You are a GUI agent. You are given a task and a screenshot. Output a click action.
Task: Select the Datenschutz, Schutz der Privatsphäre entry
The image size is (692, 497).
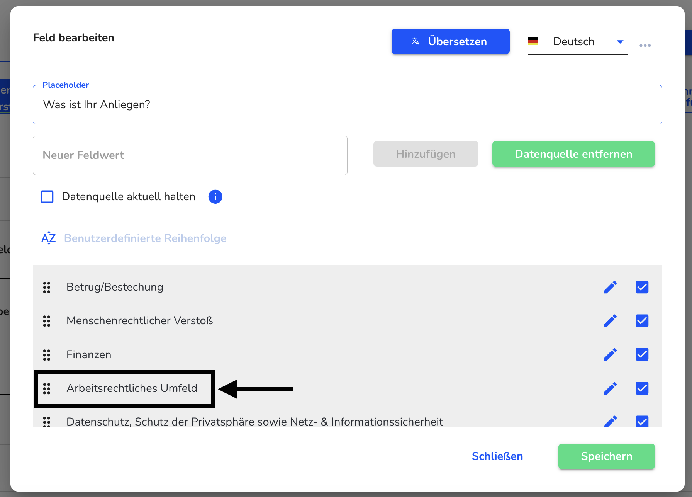(x=254, y=422)
